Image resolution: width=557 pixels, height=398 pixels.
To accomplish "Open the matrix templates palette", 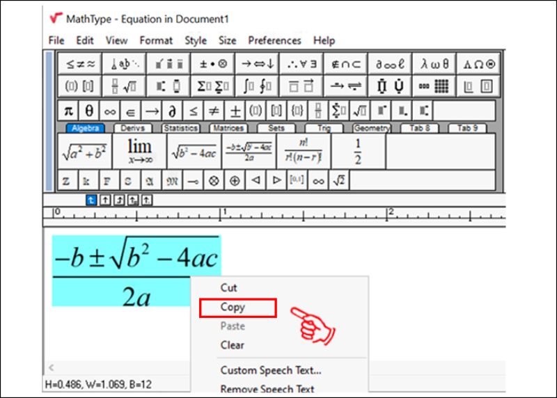I will pos(434,86).
